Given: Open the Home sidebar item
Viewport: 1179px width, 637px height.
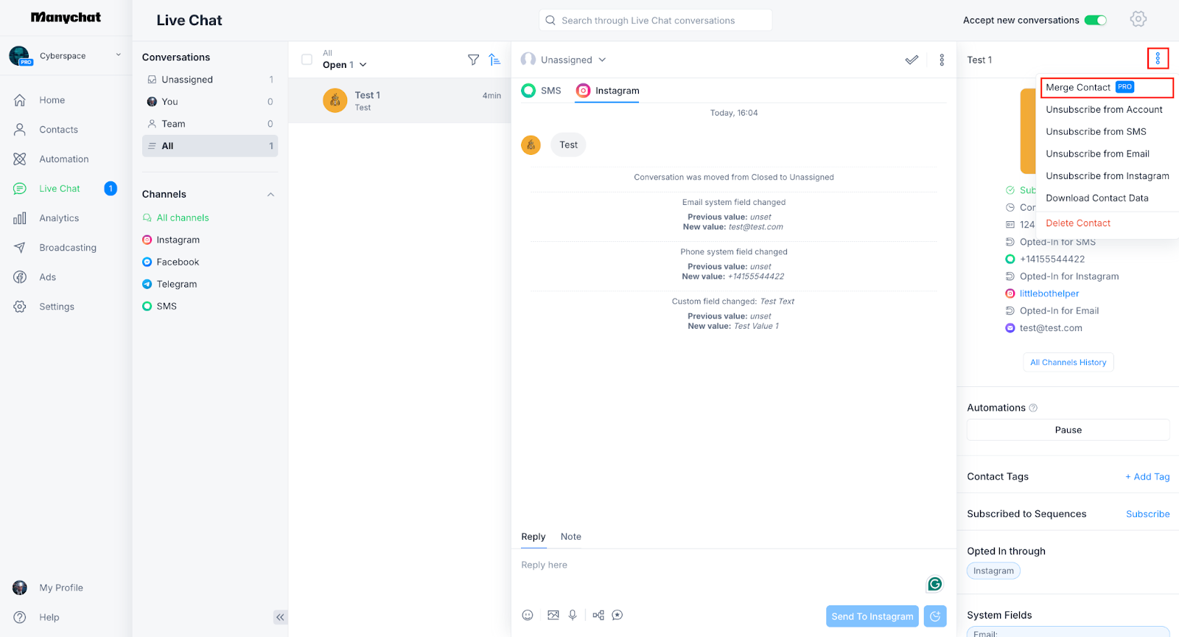Looking at the screenshot, I should coord(52,100).
